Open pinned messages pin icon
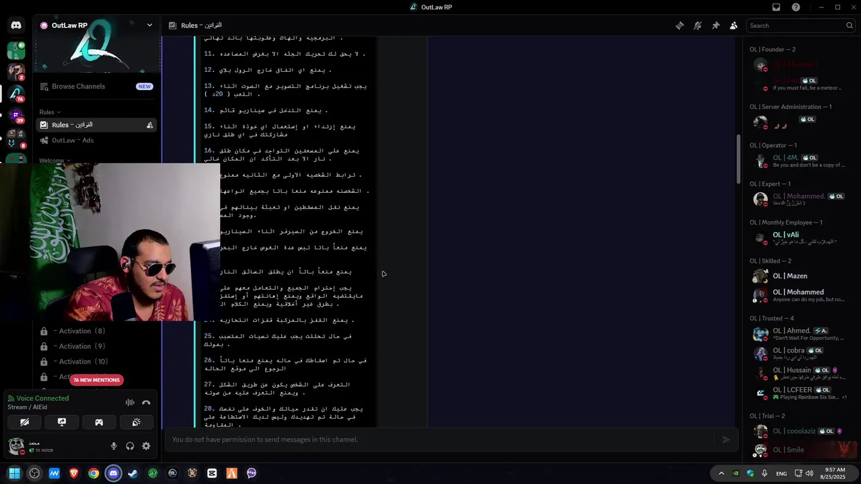861x484 pixels. pos(716,26)
